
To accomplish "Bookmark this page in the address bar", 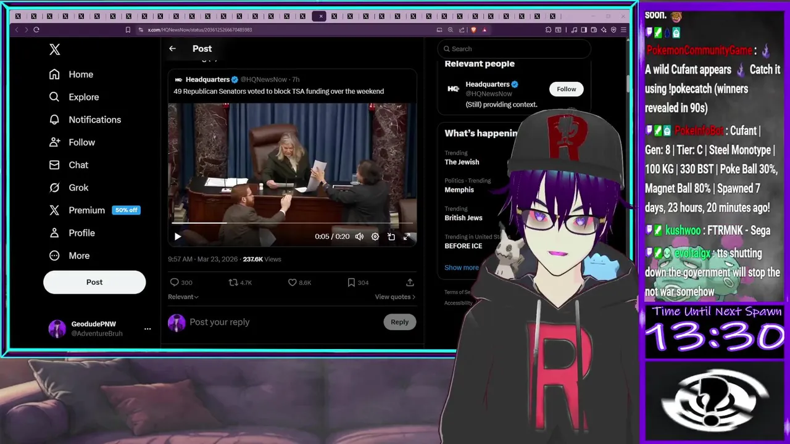I will pos(128,30).
